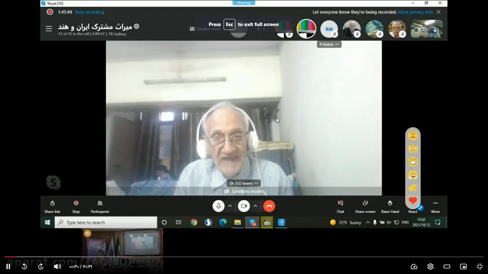End the call with red hang-up button
This screenshot has height=274, width=488.
tap(269, 206)
